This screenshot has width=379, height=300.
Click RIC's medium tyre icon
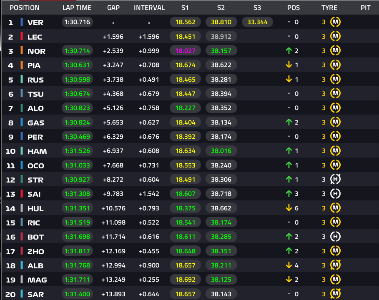coord(335,222)
